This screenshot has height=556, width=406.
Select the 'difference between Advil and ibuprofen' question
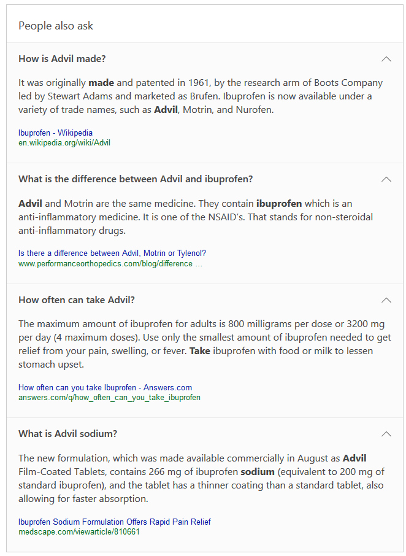[136, 179]
